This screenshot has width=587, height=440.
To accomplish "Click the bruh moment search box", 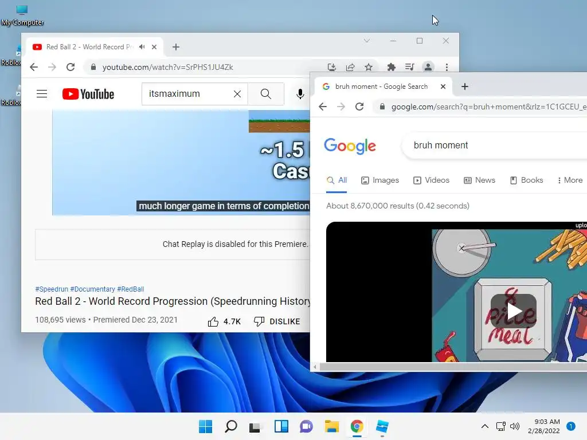I will coord(494,145).
